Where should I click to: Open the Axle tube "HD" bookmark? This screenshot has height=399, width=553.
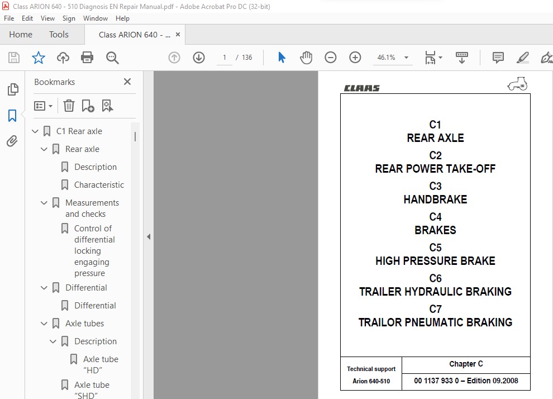click(101, 365)
